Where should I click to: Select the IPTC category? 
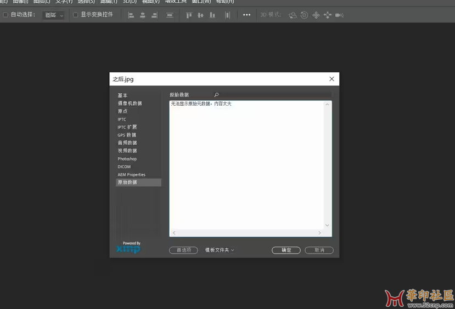click(x=122, y=119)
